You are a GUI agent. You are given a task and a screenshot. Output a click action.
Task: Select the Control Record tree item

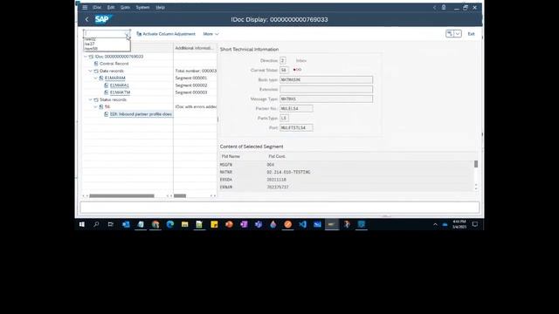[114, 64]
